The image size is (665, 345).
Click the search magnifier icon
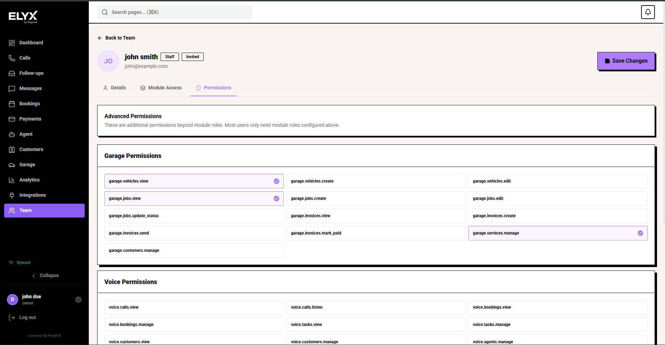coord(105,12)
